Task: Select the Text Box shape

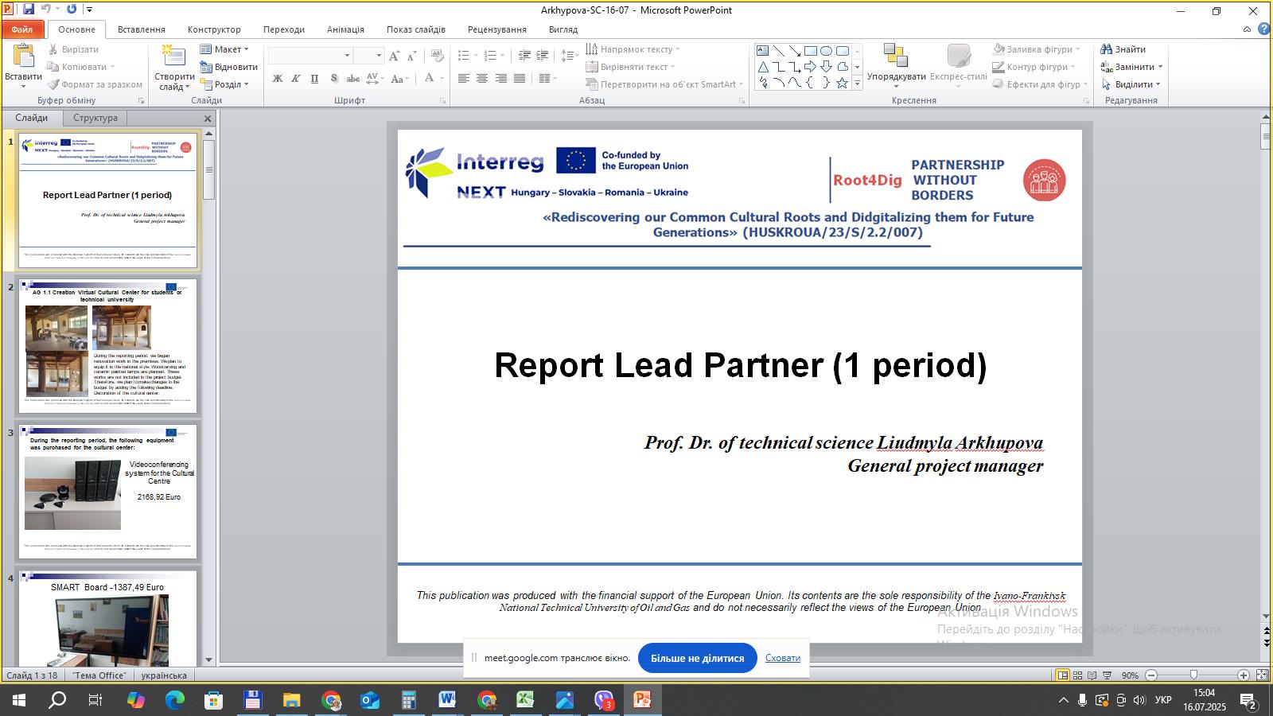Action: tap(762, 51)
